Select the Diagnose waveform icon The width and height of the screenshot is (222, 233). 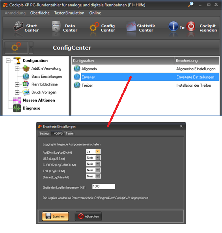point(17,108)
